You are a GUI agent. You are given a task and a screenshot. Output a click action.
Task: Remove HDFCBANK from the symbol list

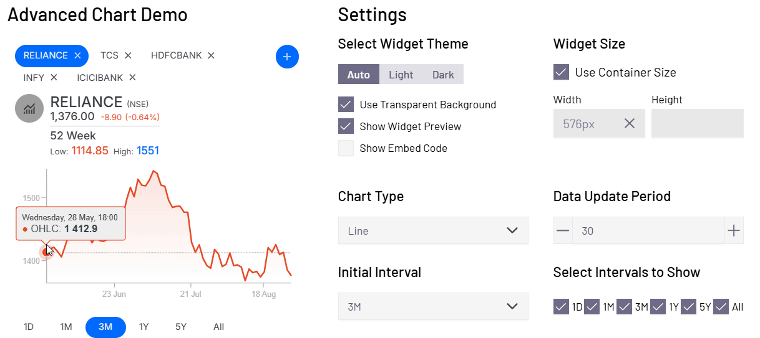(211, 55)
